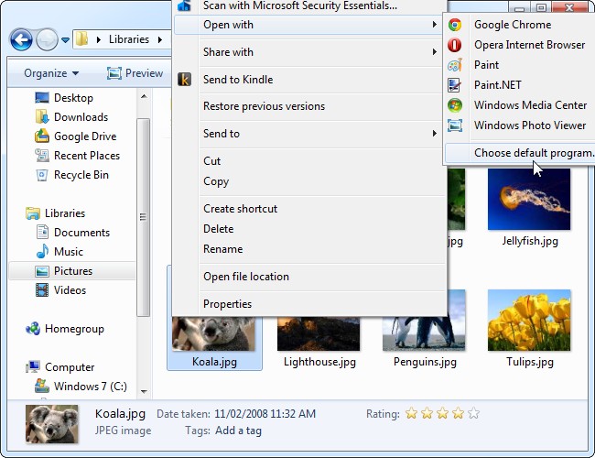Click the Paint palette icon

pos(455,65)
